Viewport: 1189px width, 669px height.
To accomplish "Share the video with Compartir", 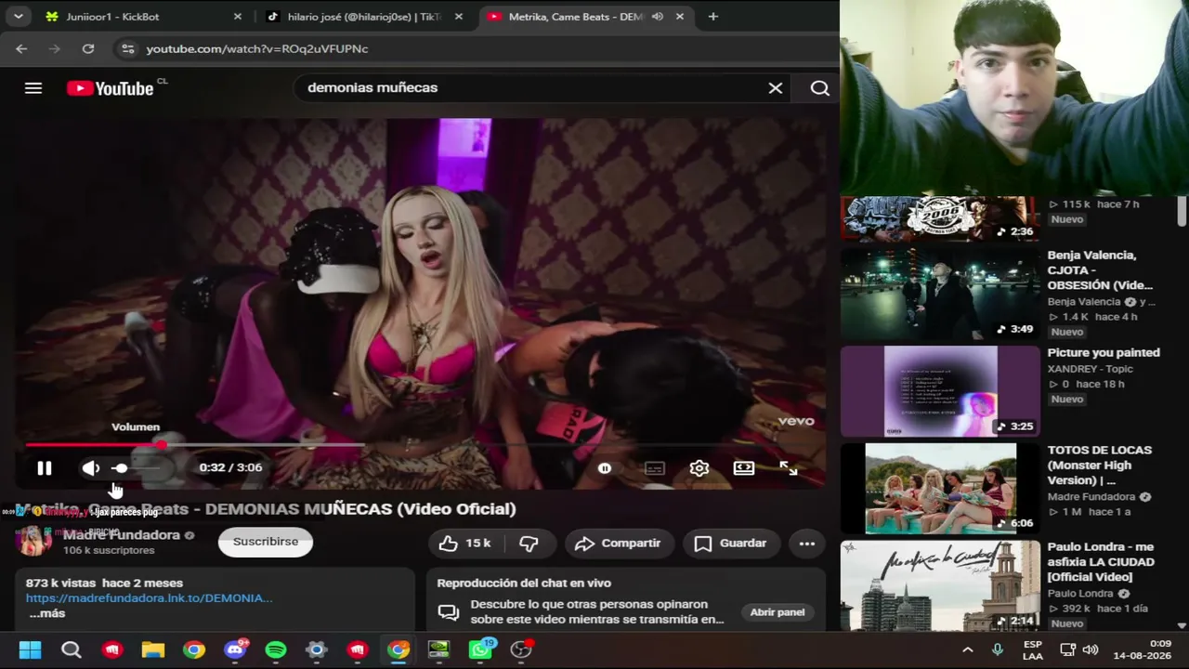I will 618,544.
